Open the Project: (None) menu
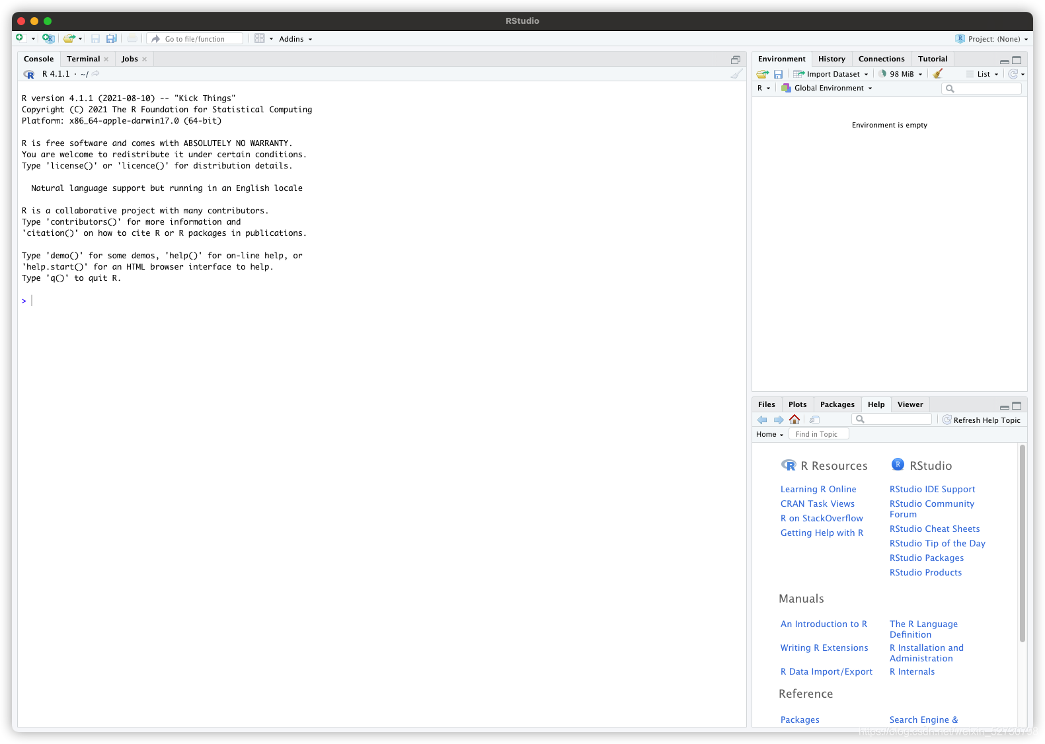Image resolution: width=1045 pixels, height=744 pixels. point(991,39)
